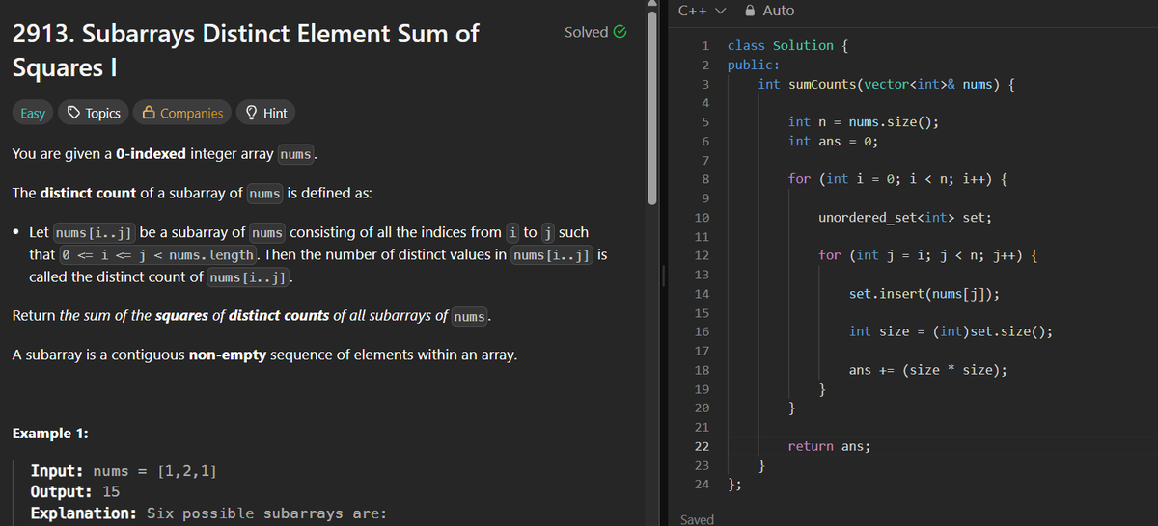
Task: Show the Hint
Action: pos(265,113)
